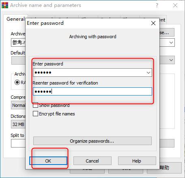Enable the Show password checkbox
Screen dimensions: 185x178
point(35,105)
